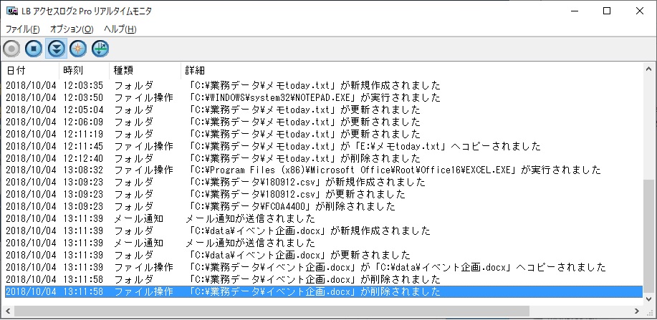Click the highlighted 13:11:58 ファイル操作 row
Screen dimensions: 657x320
coord(323,292)
